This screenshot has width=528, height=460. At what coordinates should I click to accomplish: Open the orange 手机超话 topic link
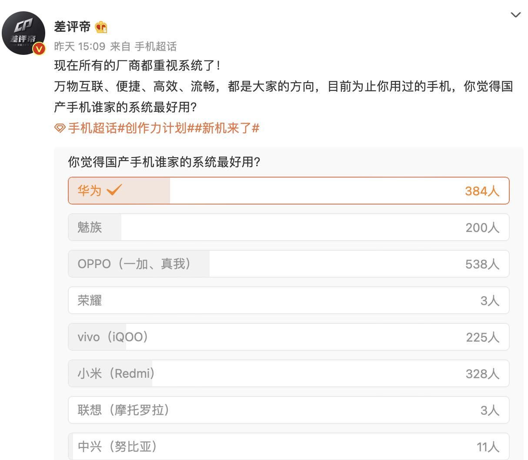93,128
